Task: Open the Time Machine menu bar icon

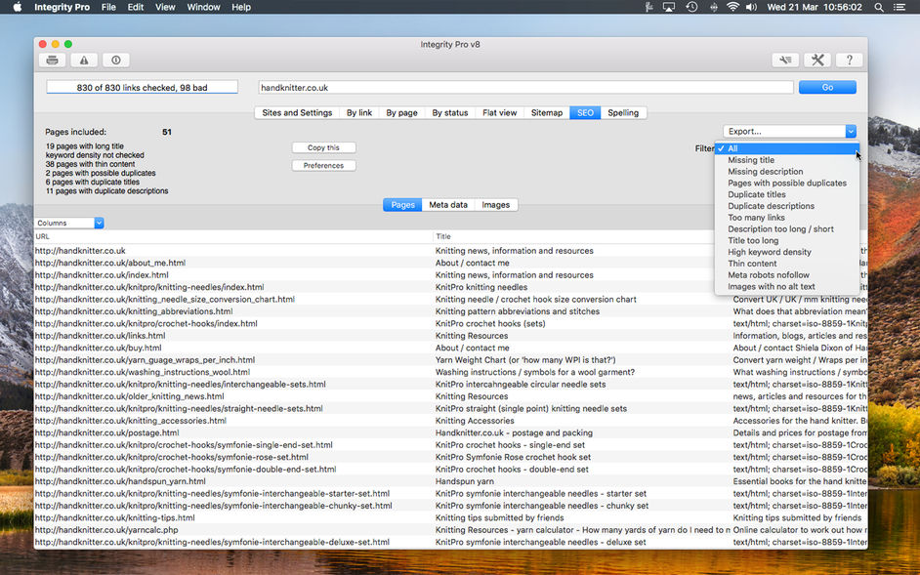Action: coord(691,7)
